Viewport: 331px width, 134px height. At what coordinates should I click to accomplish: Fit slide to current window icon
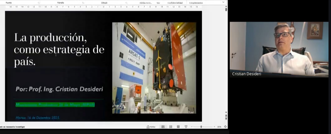coord(225,127)
